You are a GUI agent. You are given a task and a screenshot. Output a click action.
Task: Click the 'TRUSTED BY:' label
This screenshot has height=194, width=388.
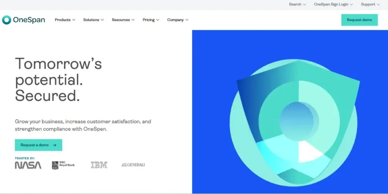25,158
